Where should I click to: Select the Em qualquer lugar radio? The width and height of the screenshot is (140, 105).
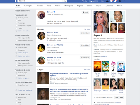(16, 85)
